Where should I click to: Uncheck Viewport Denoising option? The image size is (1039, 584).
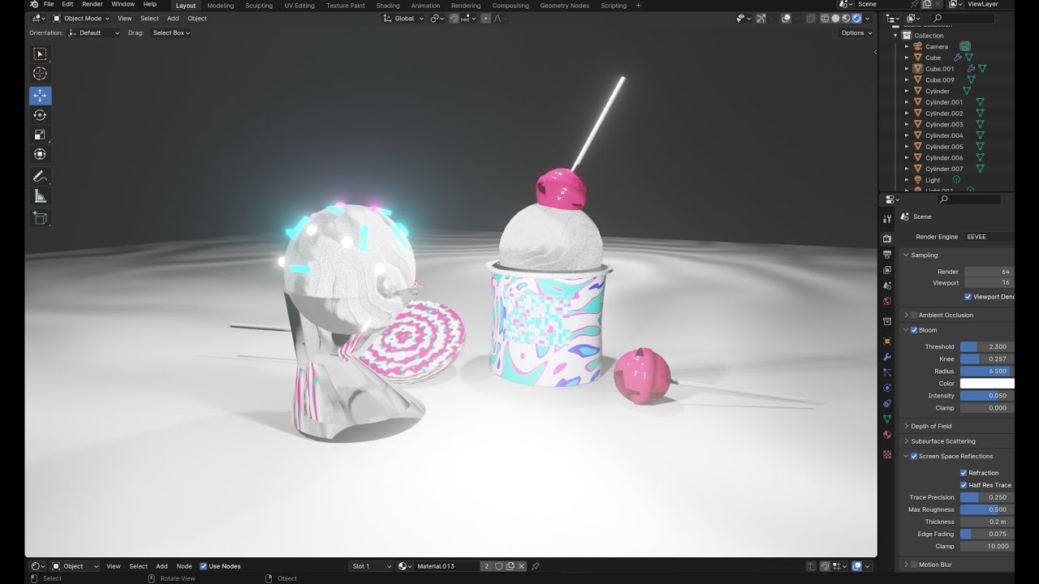click(x=968, y=297)
